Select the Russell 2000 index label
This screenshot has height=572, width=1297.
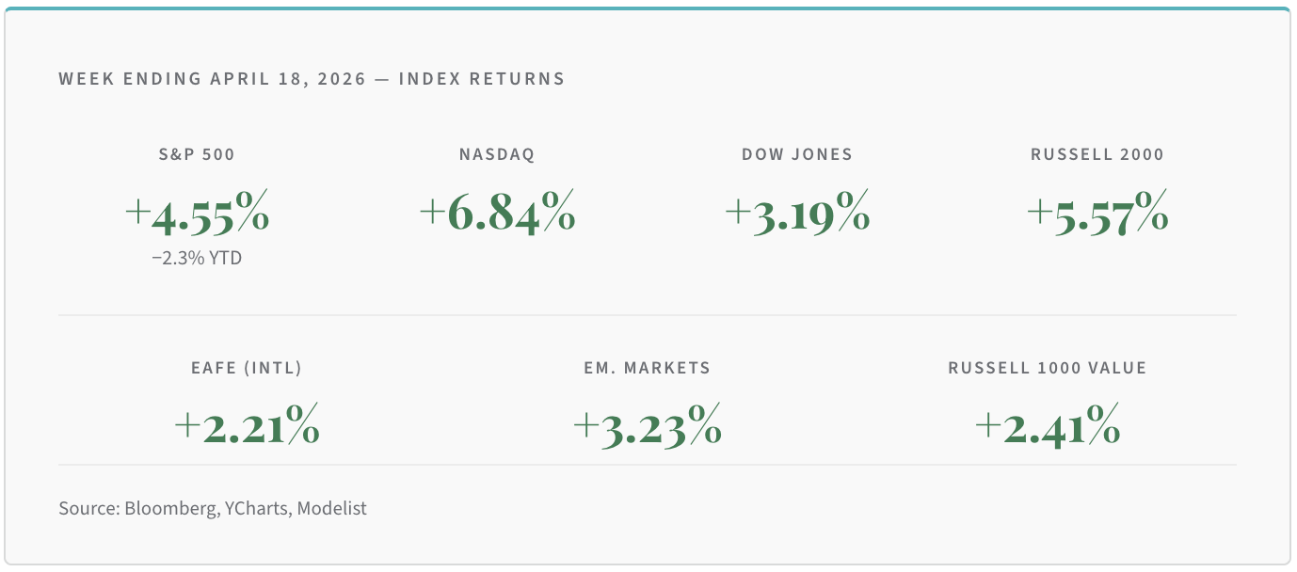(x=1097, y=154)
